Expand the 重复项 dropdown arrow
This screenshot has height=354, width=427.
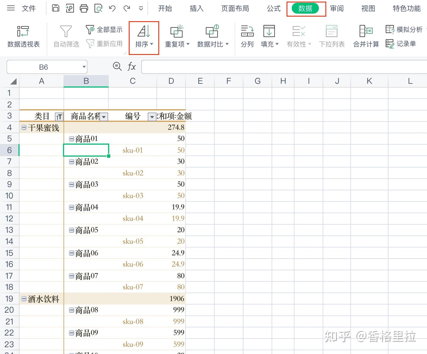click(188, 44)
